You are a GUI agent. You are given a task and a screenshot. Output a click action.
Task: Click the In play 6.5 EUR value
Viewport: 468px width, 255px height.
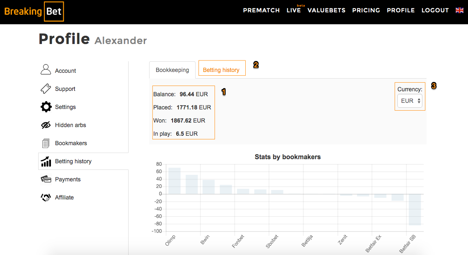(187, 134)
